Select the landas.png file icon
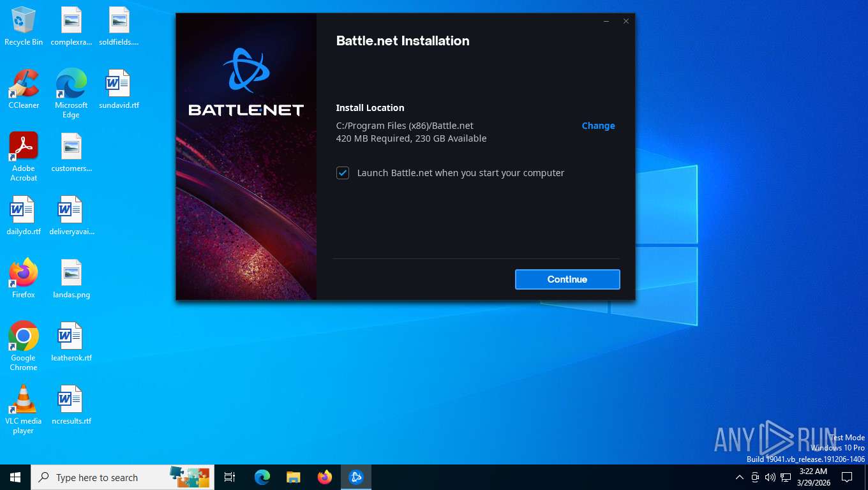 point(71,279)
